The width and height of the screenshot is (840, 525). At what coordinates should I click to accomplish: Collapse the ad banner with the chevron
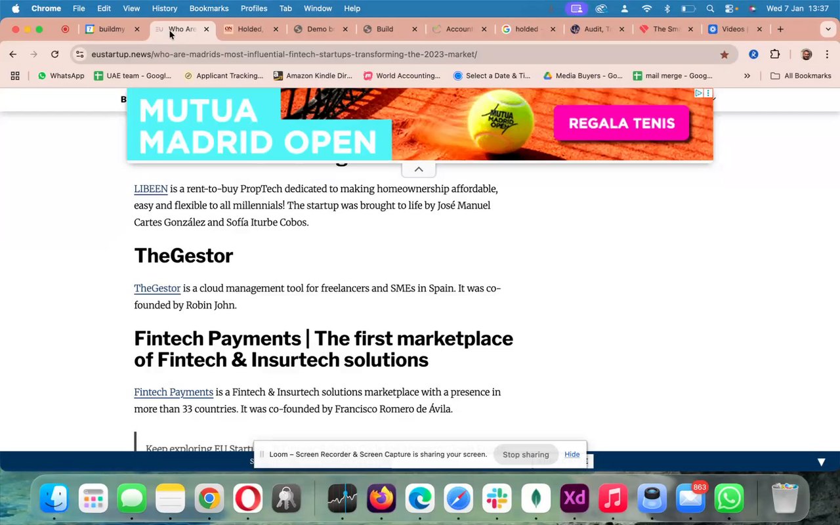tap(419, 169)
